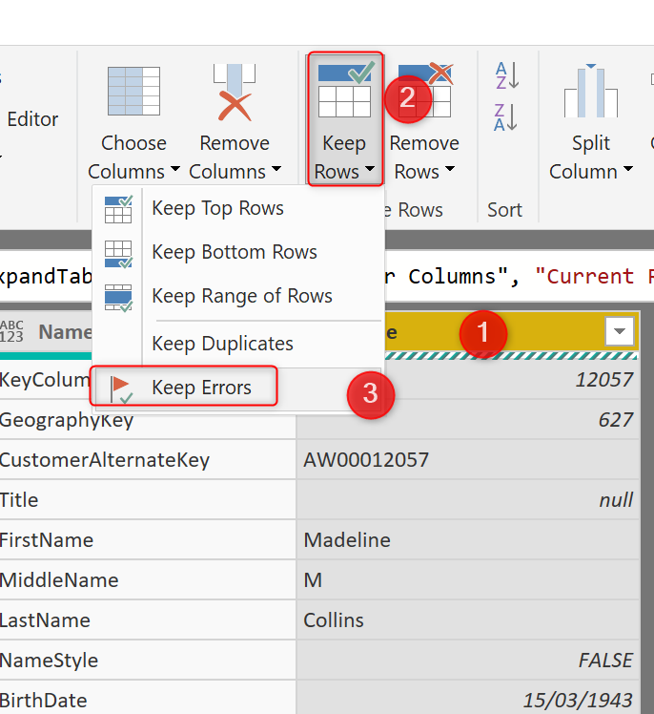Screen dimensions: 654x714
Task: Select the Madeline FirstName value cell
Action: coord(347,540)
